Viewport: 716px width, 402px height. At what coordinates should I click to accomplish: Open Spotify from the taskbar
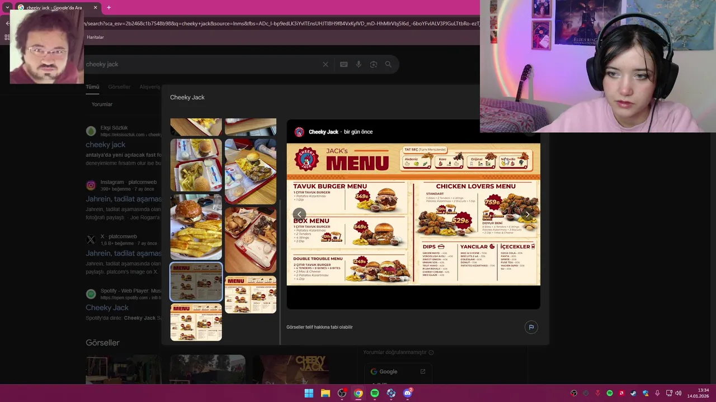pos(375,393)
